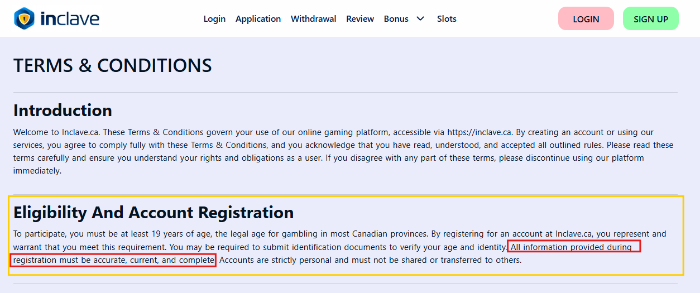Click the https://inclave.ca URL in the introduction

[x=480, y=132]
